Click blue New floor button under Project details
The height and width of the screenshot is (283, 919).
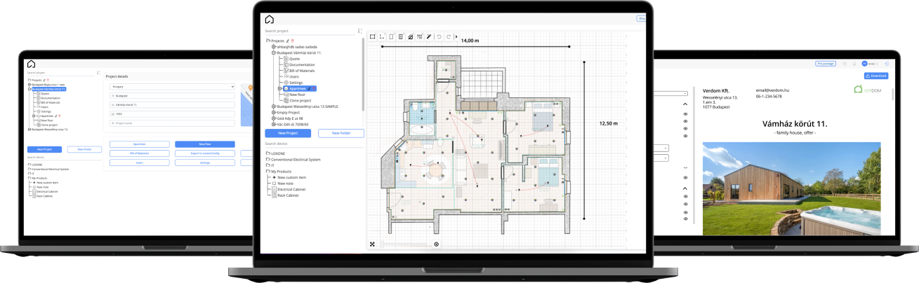205,144
